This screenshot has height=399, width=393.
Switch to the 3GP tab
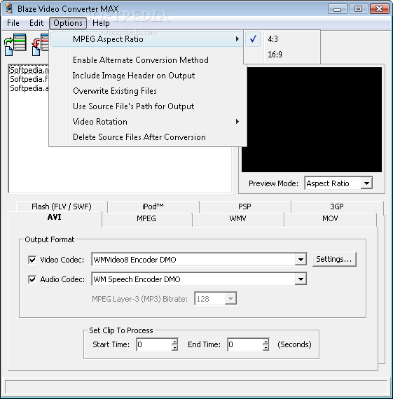click(337, 206)
